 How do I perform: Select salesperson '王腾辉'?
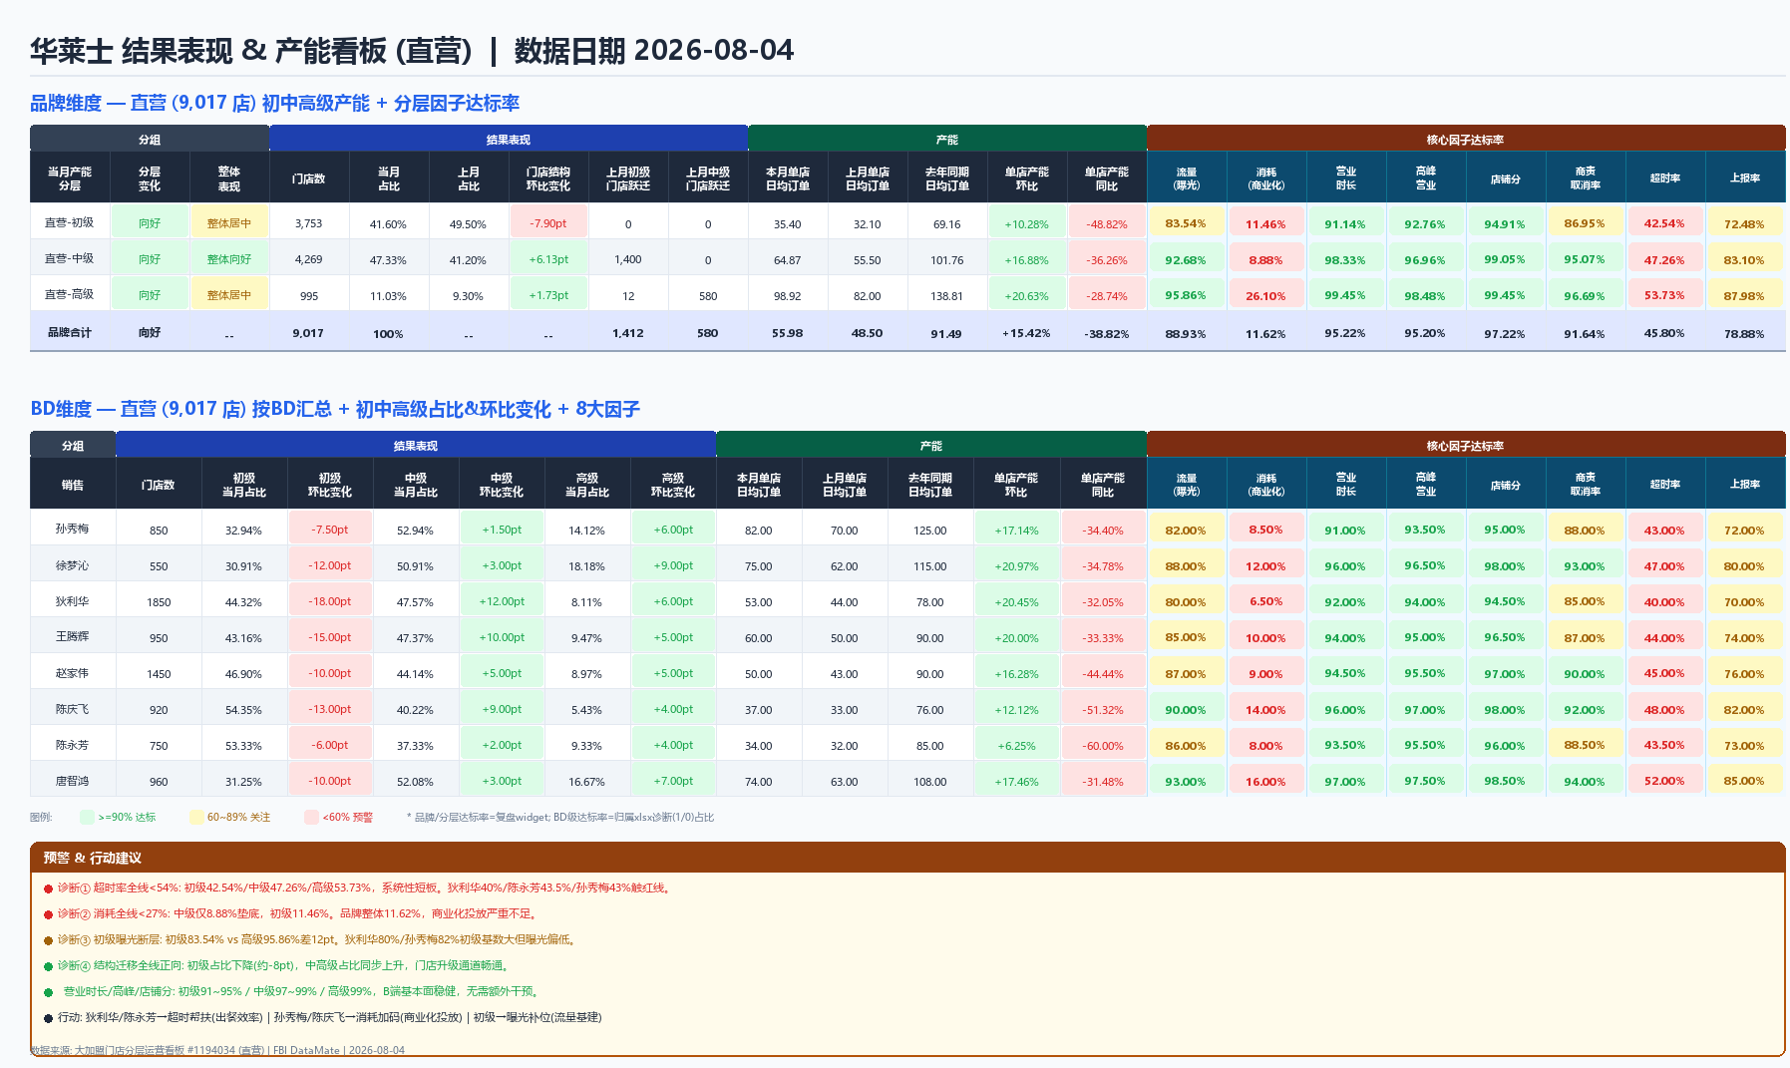click(73, 637)
